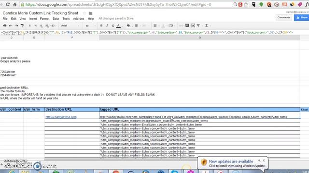Increase decimal places
The width and height of the screenshot is (309, 173).
[x=47, y=25]
